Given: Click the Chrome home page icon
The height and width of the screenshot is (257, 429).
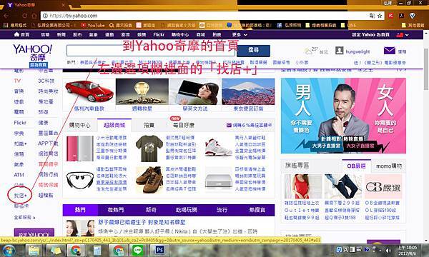Looking at the screenshot, I should tap(34, 16).
